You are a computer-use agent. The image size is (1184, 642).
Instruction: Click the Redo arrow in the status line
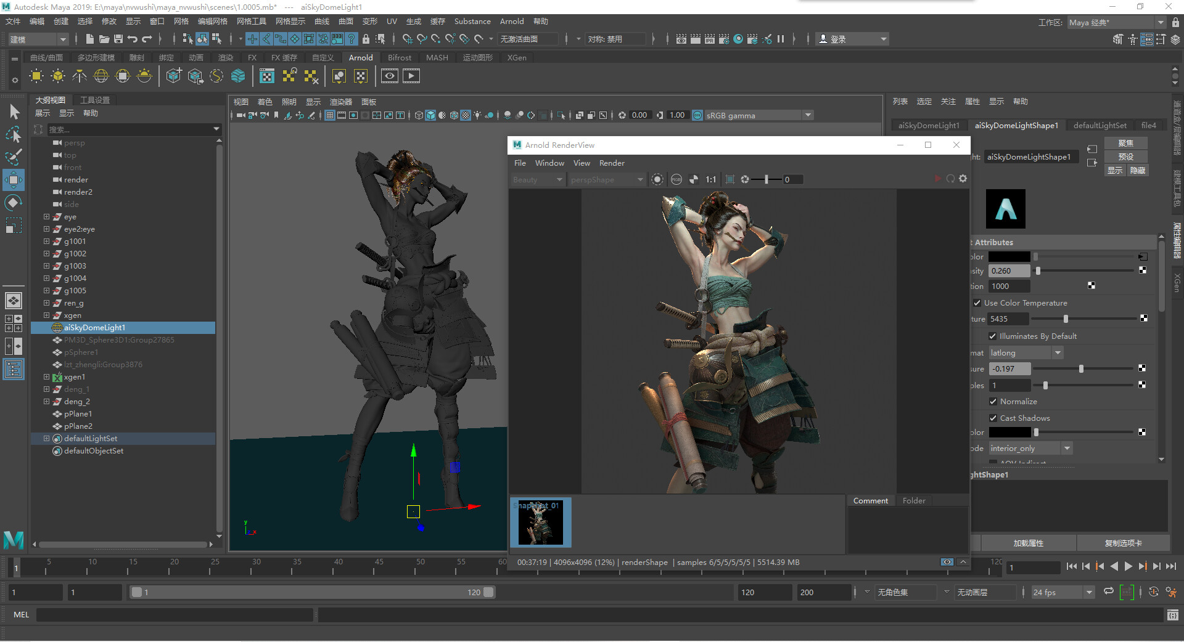[x=147, y=39]
